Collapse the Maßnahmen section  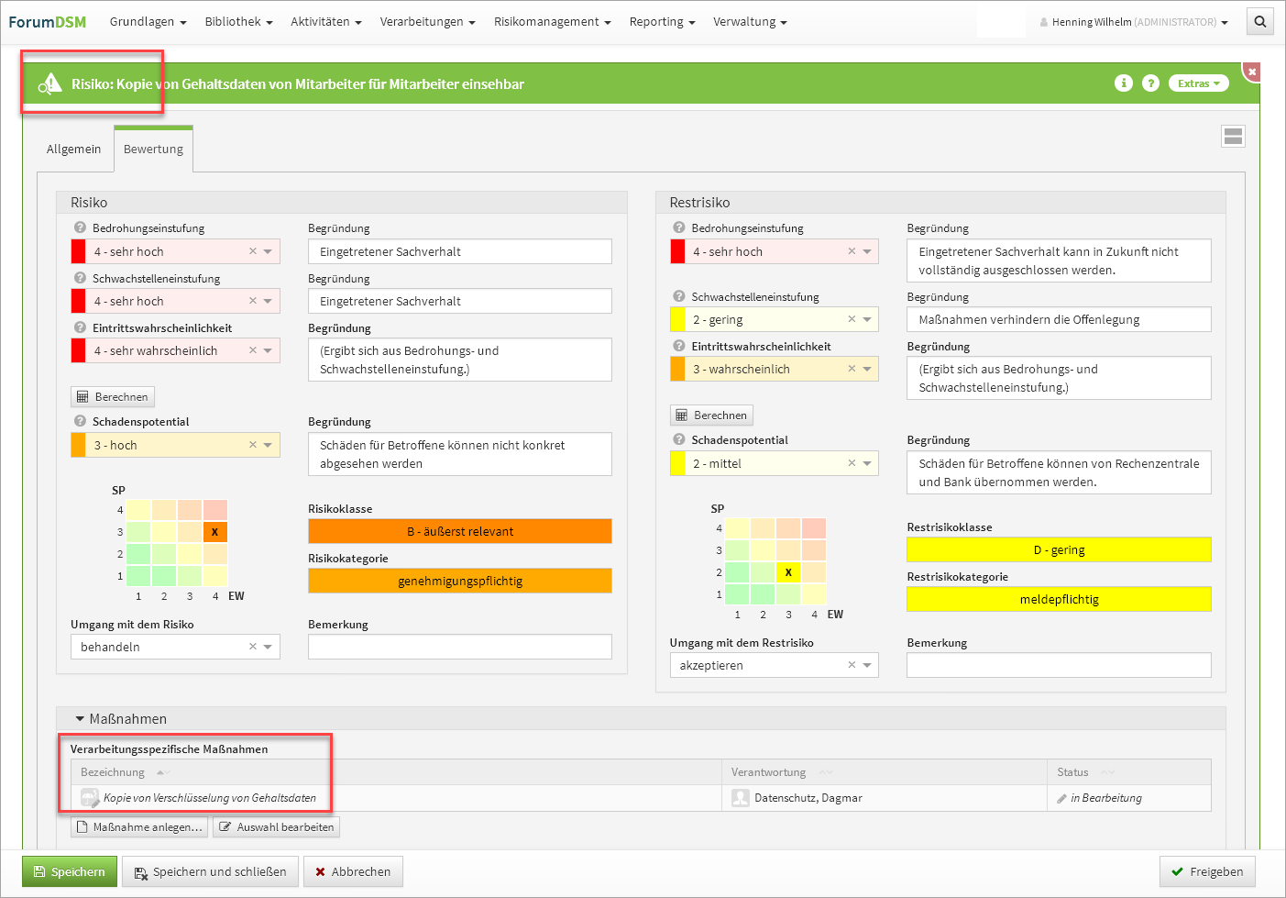tap(80, 719)
